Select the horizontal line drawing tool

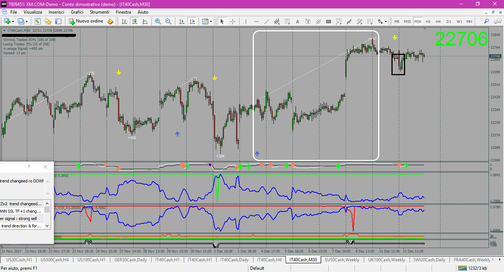click(x=256, y=21)
